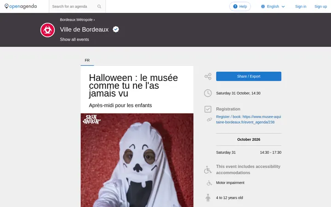Click the wheelchair accessibility icon
This screenshot has width=331, height=207.
pyautogui.click(x=208, y=170)
